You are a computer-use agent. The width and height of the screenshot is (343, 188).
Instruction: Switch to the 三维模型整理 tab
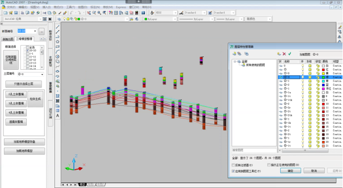click(24, 39)
